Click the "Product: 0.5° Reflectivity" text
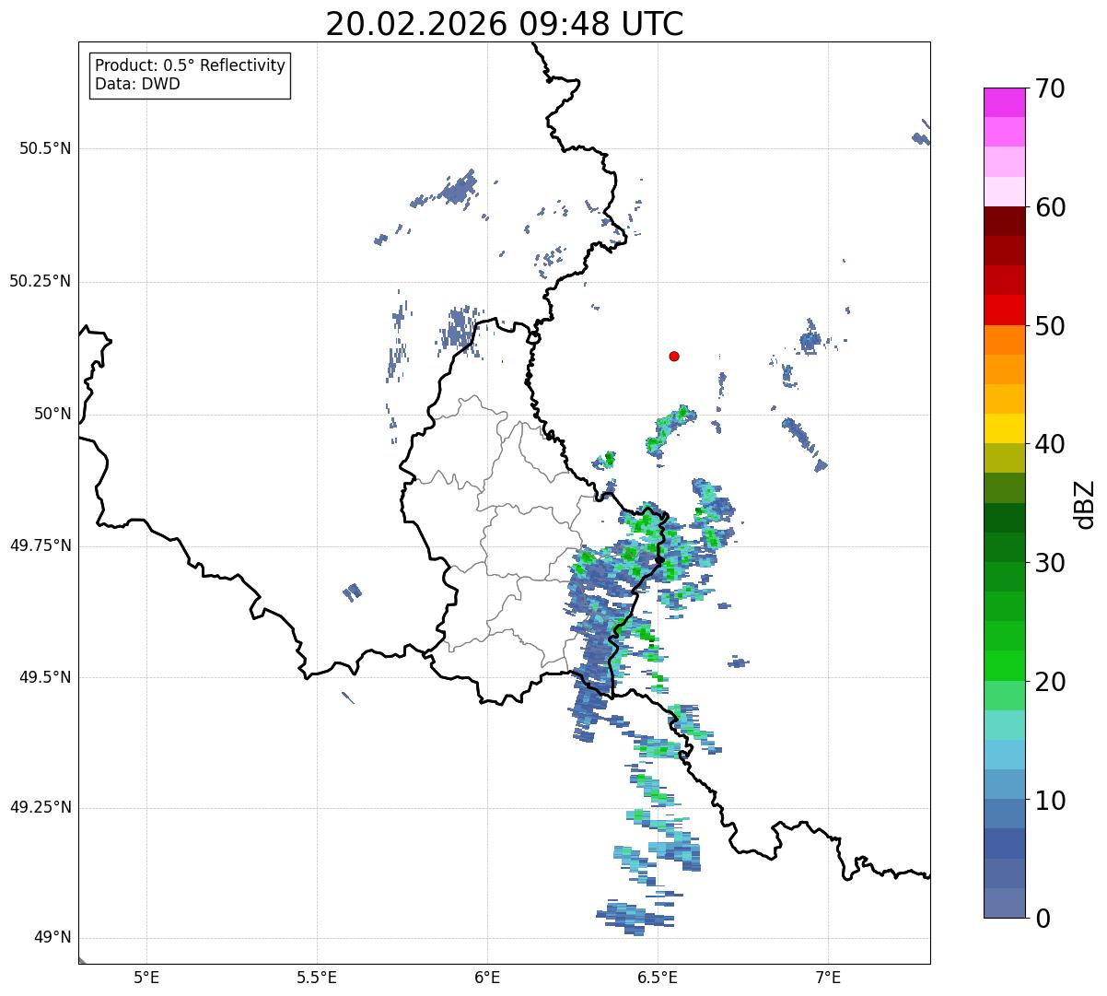This screenshot has height=996, width=1107. pos(191,66)
